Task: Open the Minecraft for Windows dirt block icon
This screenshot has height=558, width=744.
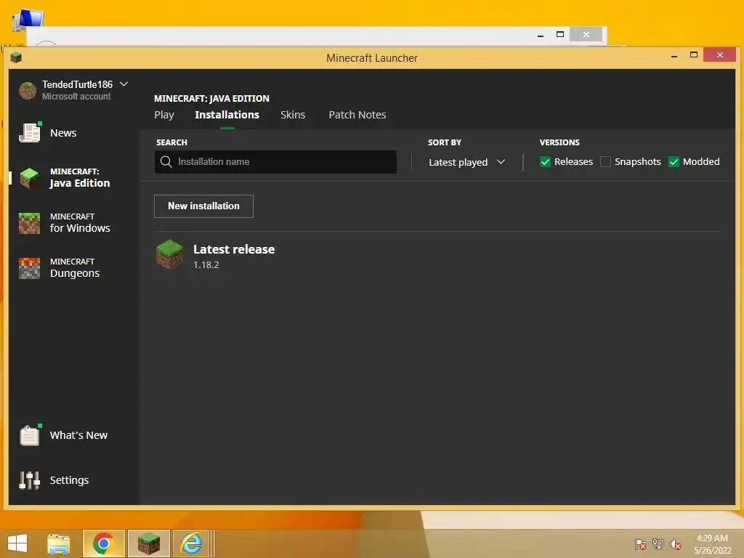Action: (29, 223)
